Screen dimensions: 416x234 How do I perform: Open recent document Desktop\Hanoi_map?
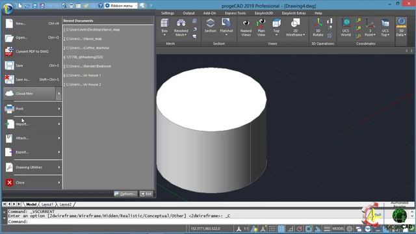pyautogui.click(x=92, y=30)
